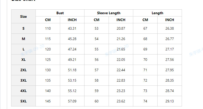
Task: Click the Bust header cell
Action: tap(60, 13)
